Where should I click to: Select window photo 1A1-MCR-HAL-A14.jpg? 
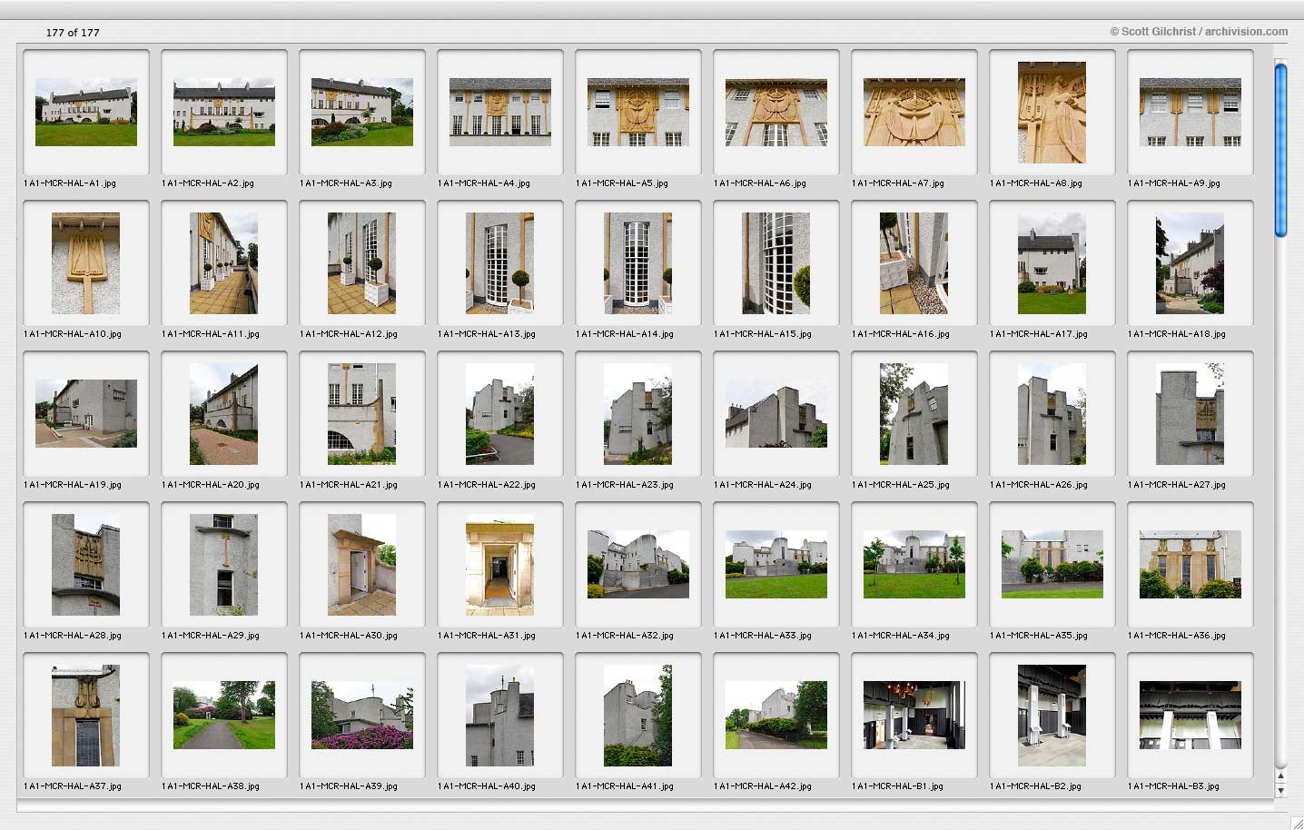pos(638,263)
